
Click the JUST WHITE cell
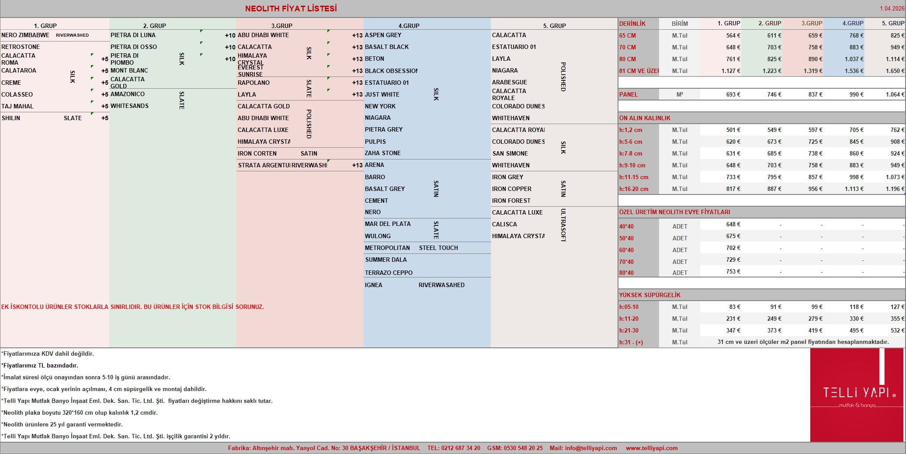382,94
